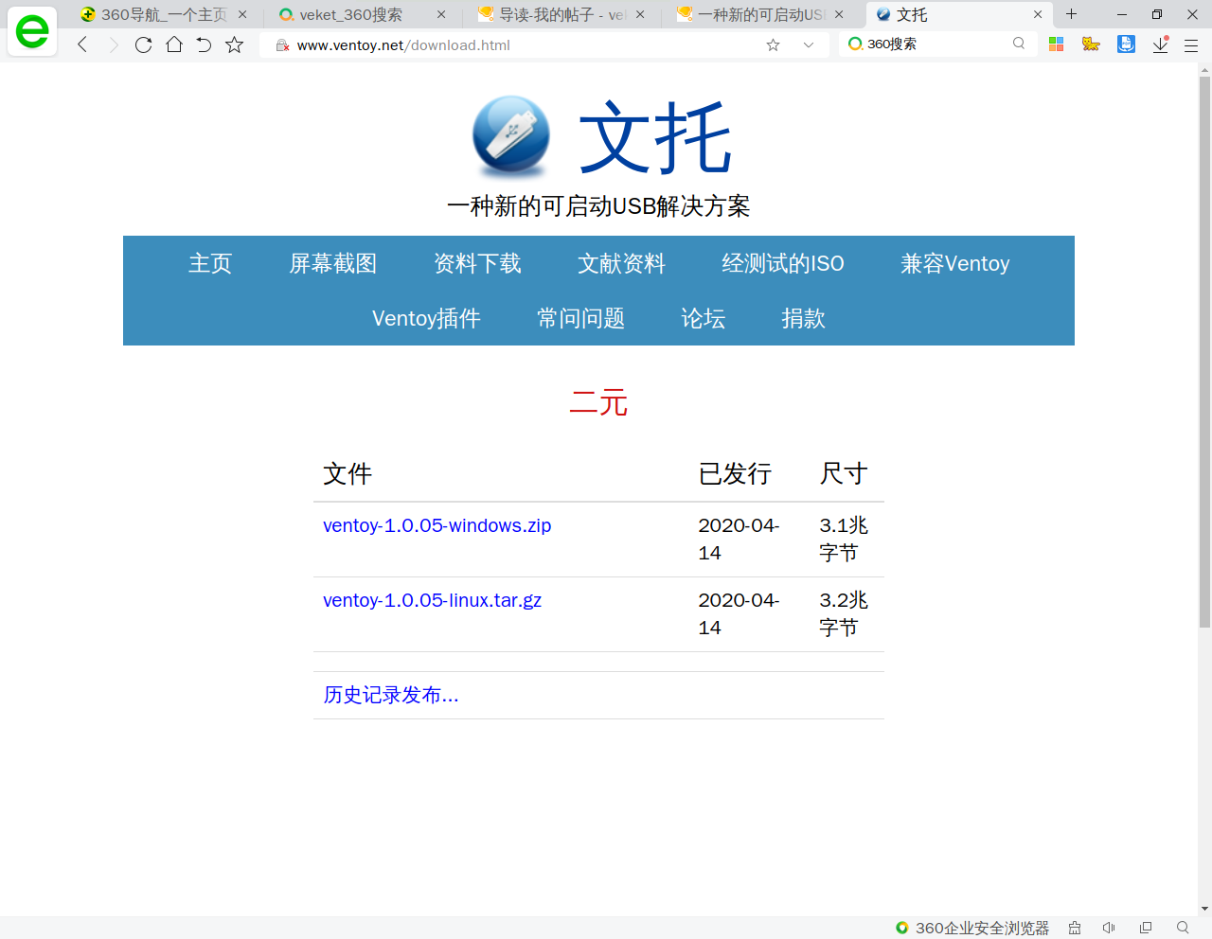Open the 屏幕截图 menu item
This screenshot has width=1212, height=939.
(x=333, y=263)
